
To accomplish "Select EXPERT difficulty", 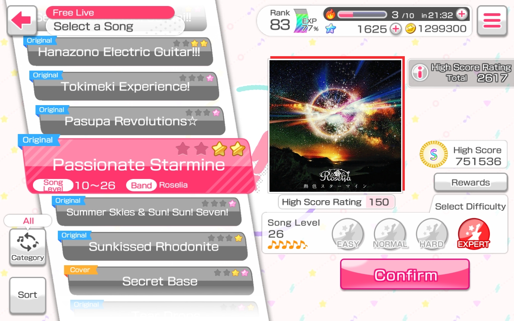I will pyautogui.click(x=474, y=234).
